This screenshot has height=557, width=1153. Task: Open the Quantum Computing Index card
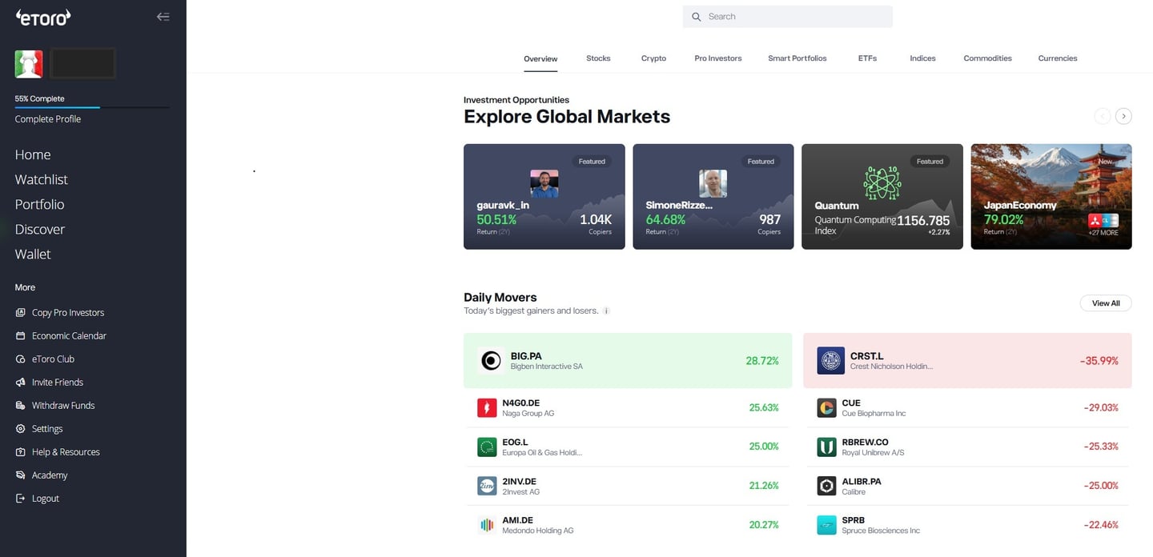tap(882, 197)
